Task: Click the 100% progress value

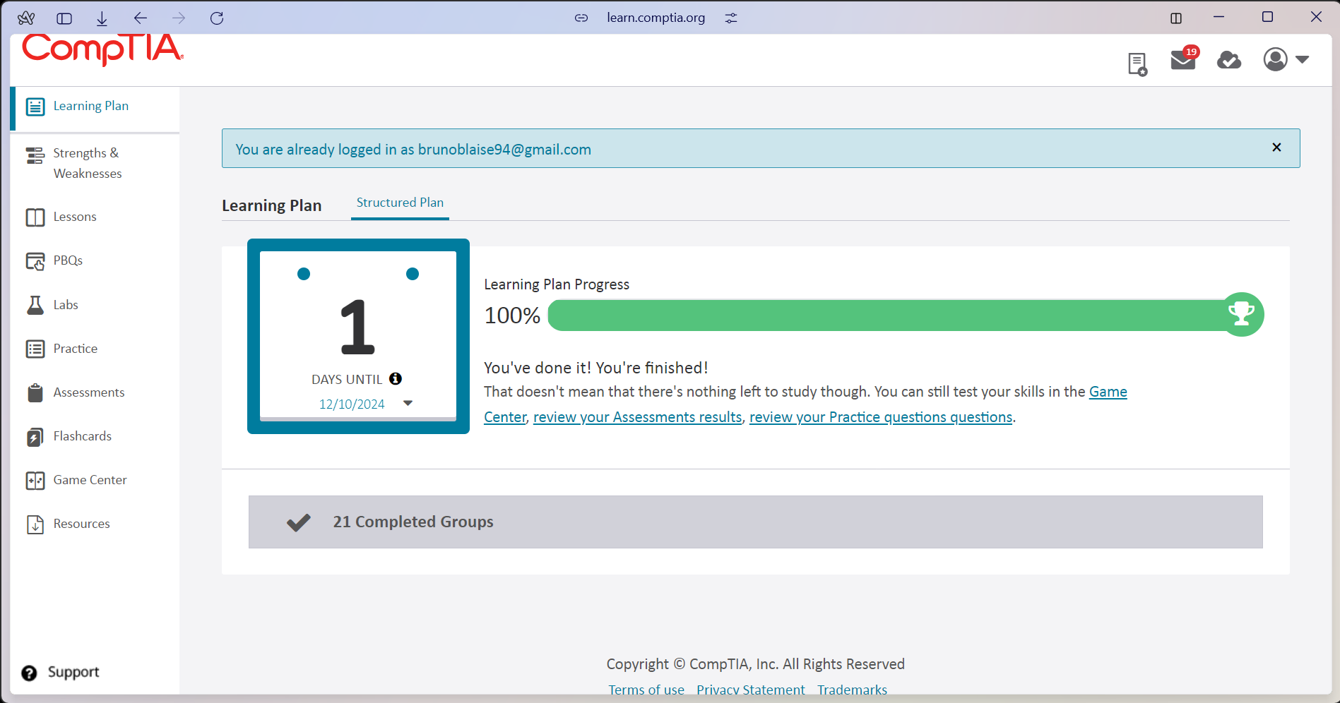Action: (512, 315)
